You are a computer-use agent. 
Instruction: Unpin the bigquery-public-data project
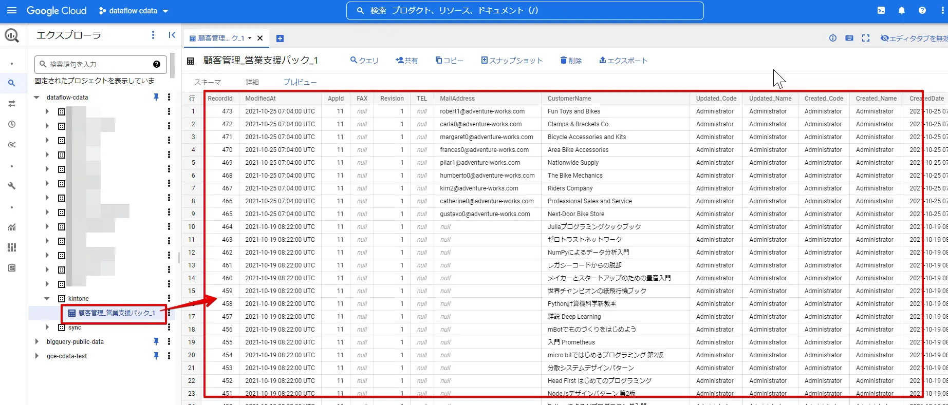(156, 341)
